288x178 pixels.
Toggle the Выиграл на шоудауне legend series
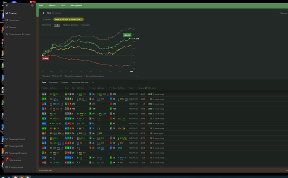[73, 76]
